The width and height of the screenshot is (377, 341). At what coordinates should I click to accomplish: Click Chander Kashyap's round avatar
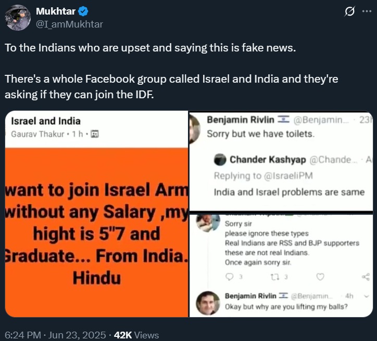(x=220, y=159)
